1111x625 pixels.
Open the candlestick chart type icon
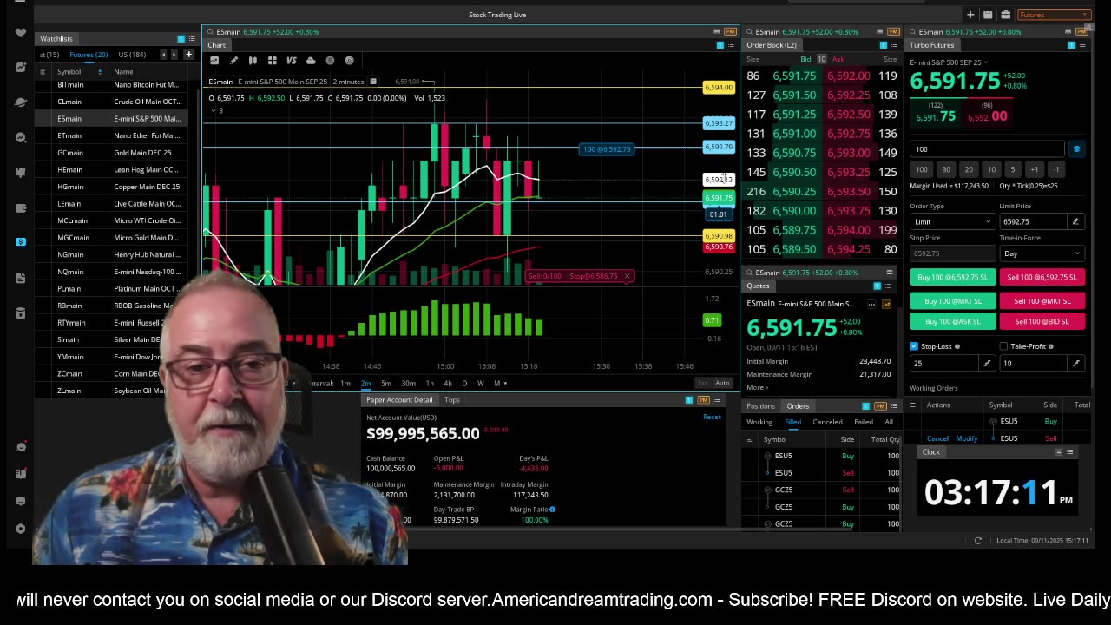253,61
